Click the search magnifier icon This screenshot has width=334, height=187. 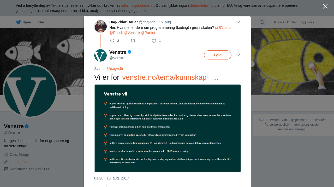coord(262,22)
